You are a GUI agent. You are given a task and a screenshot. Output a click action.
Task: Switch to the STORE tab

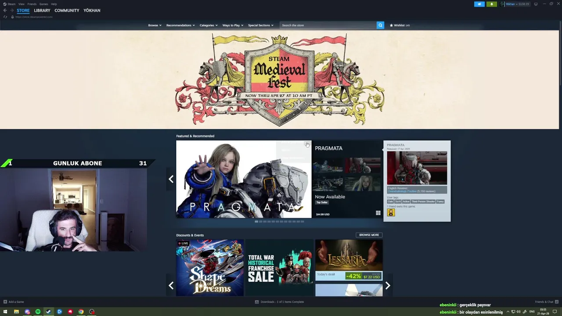click(23, 11)
